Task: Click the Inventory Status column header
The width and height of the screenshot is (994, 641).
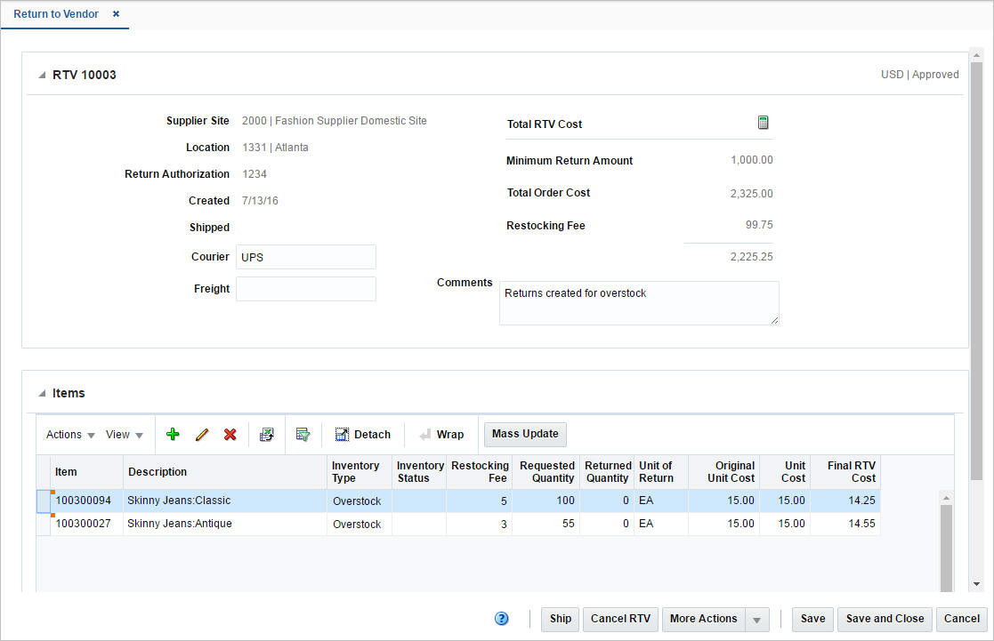Action: pyautogui.click(x=419, y=472)
